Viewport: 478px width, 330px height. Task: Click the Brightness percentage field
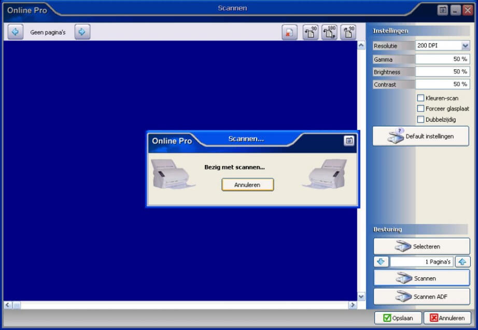(442, 72)
